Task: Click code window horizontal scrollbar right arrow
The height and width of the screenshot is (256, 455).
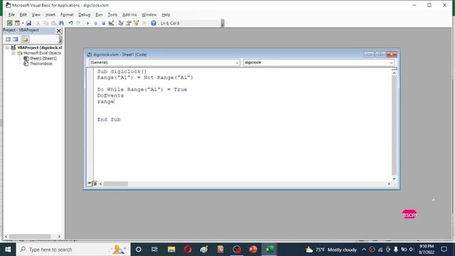Action: coord(389,183)
